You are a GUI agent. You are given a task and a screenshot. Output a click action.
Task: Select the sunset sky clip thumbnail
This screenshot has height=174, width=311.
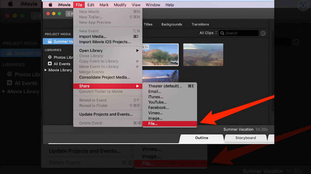160,76
